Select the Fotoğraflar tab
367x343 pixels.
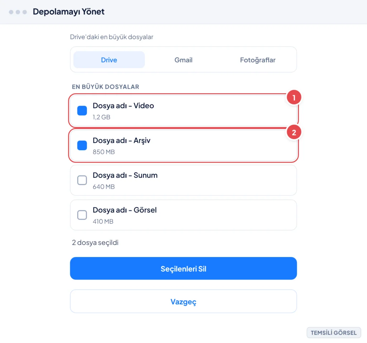pos(258,60)
